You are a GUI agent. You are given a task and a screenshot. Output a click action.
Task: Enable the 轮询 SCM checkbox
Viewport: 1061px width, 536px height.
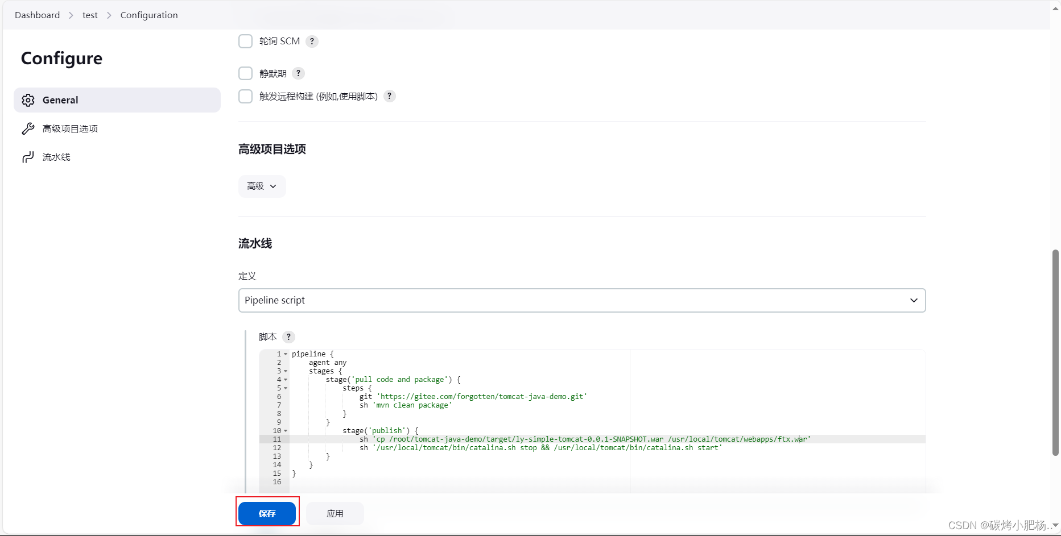coord(245,41)
